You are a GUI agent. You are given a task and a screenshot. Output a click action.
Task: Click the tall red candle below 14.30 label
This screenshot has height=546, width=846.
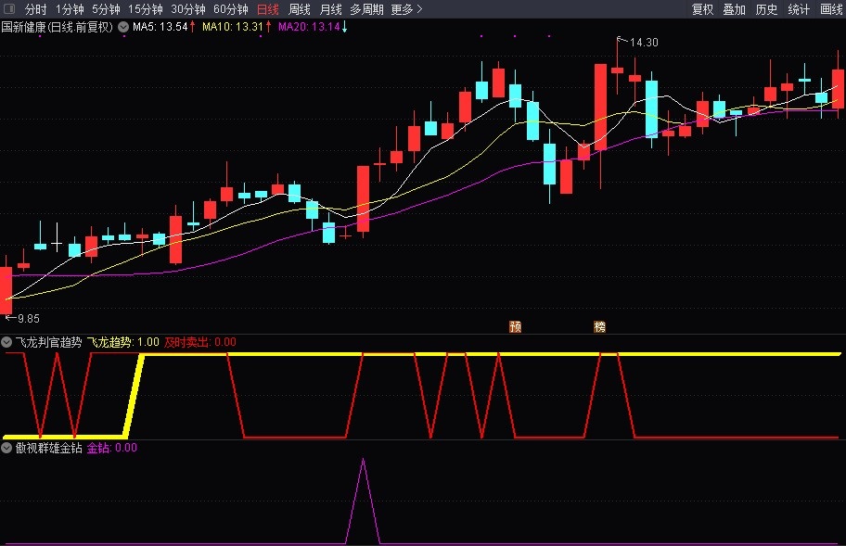pos(600,107)
